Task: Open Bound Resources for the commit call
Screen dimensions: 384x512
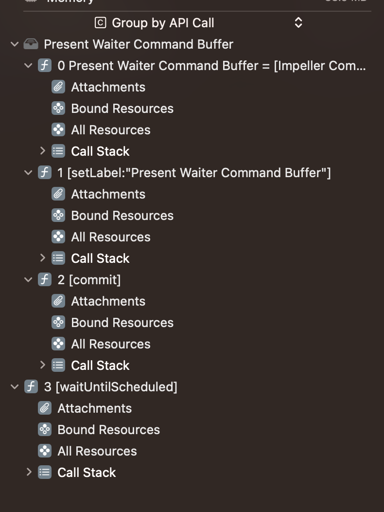Action: pos(58,322)
